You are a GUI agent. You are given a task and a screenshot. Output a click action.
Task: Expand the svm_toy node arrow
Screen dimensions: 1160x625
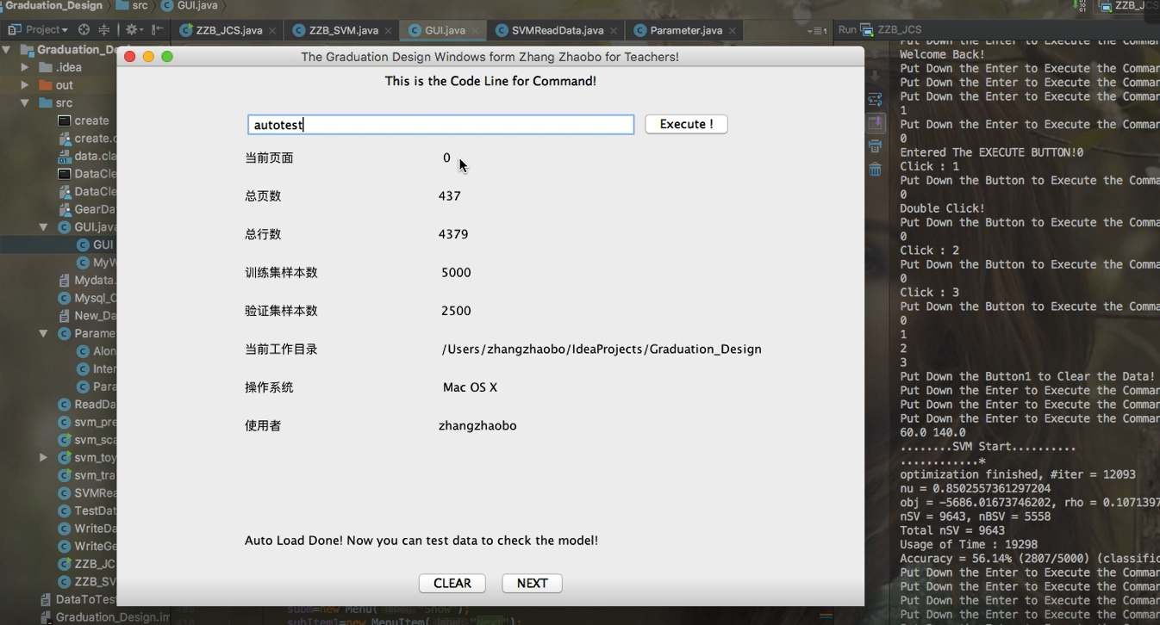(x=43, y=457)
